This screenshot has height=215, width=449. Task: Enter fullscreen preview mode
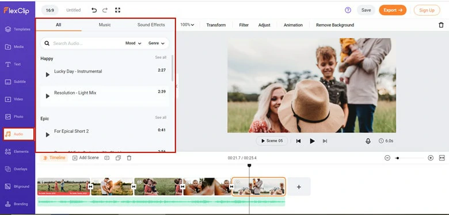(117, 10)
